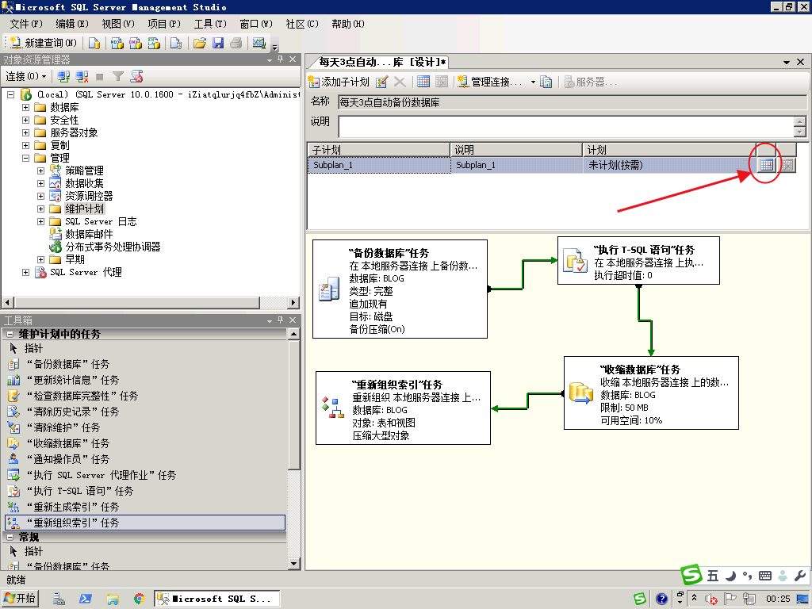Click the schedule calendar icon in Subplan_1 row

click(x=767, y=165)
